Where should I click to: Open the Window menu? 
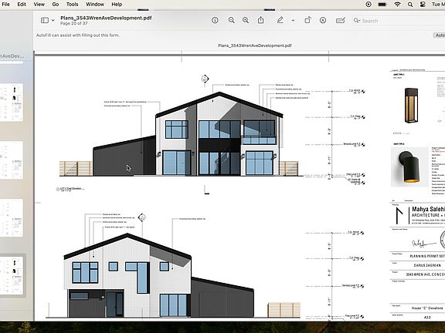point(95,5)
